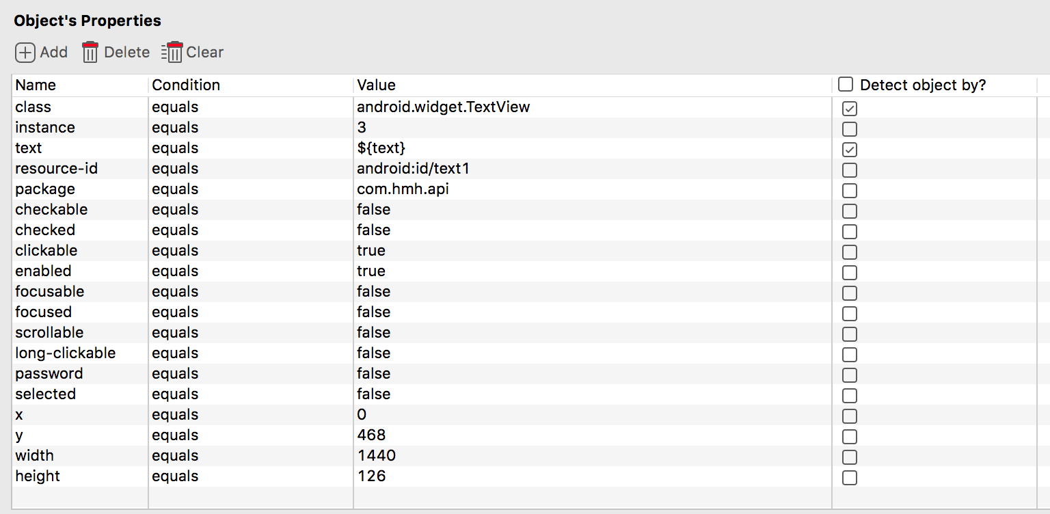Tick the detect checkbox for height
Viewport: 1050px width, 514px height.
click(x=850, y=477)
